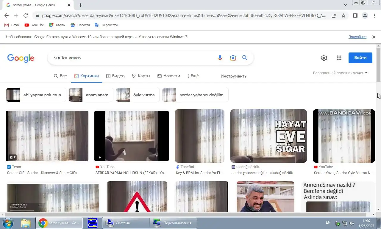Open Google quick settings gear

point(324,58)
